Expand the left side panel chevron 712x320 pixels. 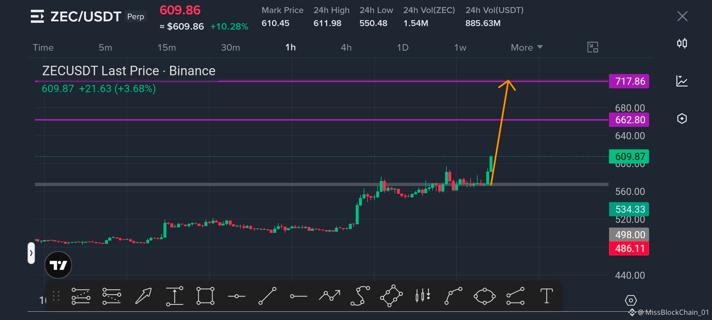[x=31, y=253]
